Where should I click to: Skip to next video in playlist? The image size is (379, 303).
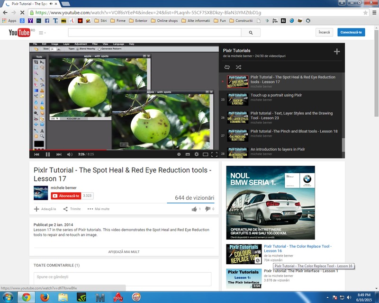click(x=59, y=154)
